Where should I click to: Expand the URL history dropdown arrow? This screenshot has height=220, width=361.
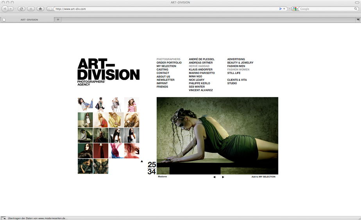284,9
